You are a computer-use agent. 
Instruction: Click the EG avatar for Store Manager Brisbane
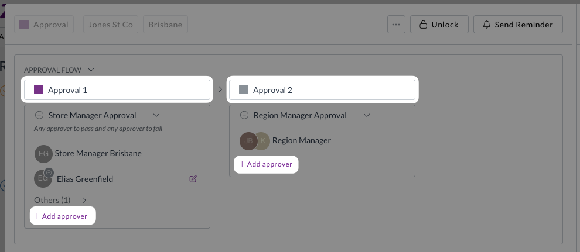[43, 154]
